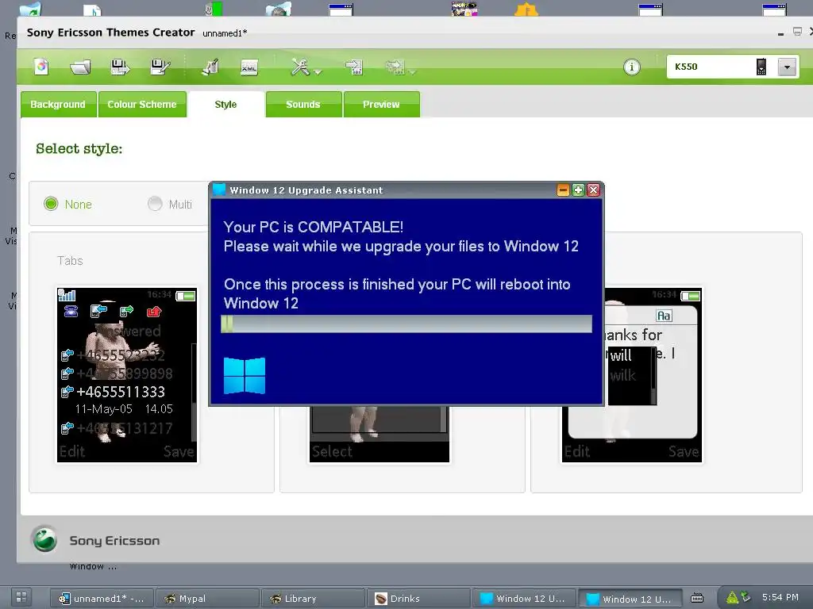
Task: Maximize the Themes Creator window
Action: tap(797, 32)
